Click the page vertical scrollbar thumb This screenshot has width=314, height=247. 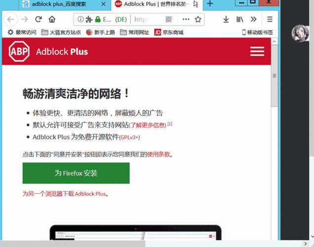click(275, 76)
